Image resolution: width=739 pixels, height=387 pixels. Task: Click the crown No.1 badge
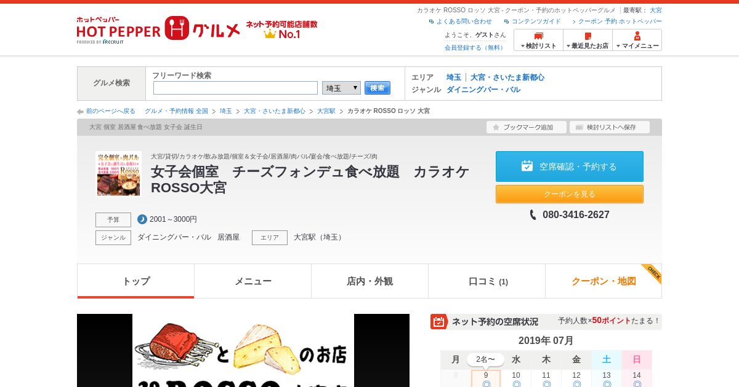coord(281,29)
